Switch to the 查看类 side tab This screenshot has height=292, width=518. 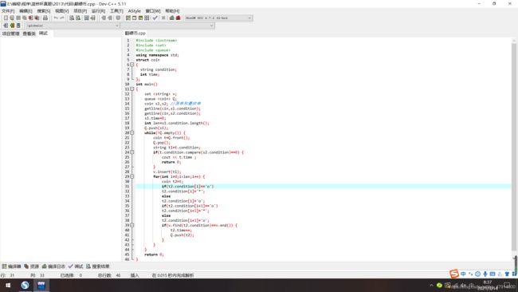tap(29, 34)
